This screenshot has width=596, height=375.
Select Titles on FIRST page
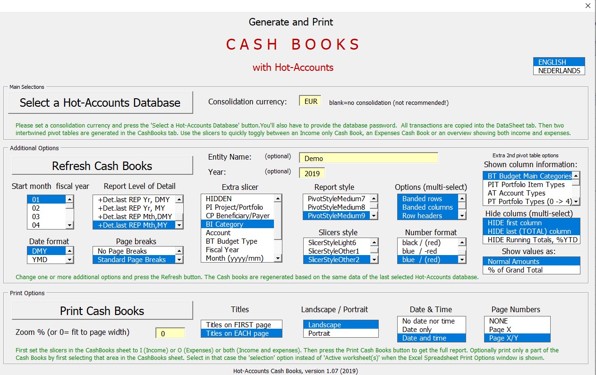point(242,325)
